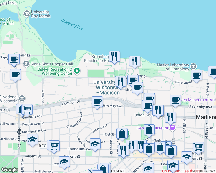Open shopping bag marker over Geology Museum label

149,130
